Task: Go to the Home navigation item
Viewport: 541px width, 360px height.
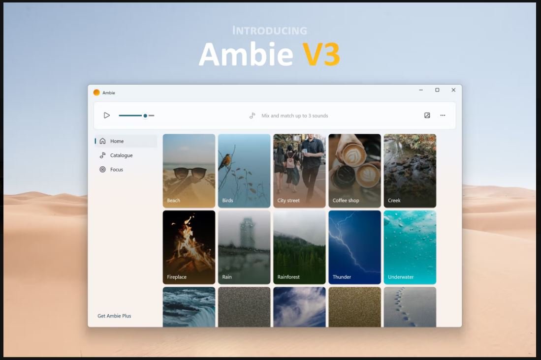Action: [126, 141]
